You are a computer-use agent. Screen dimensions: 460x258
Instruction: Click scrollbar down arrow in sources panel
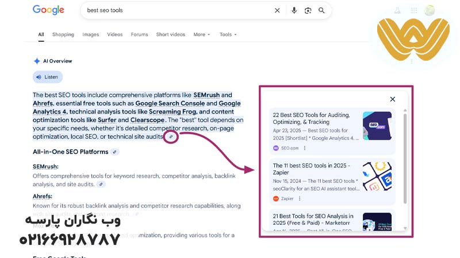(x=405, y=228)
